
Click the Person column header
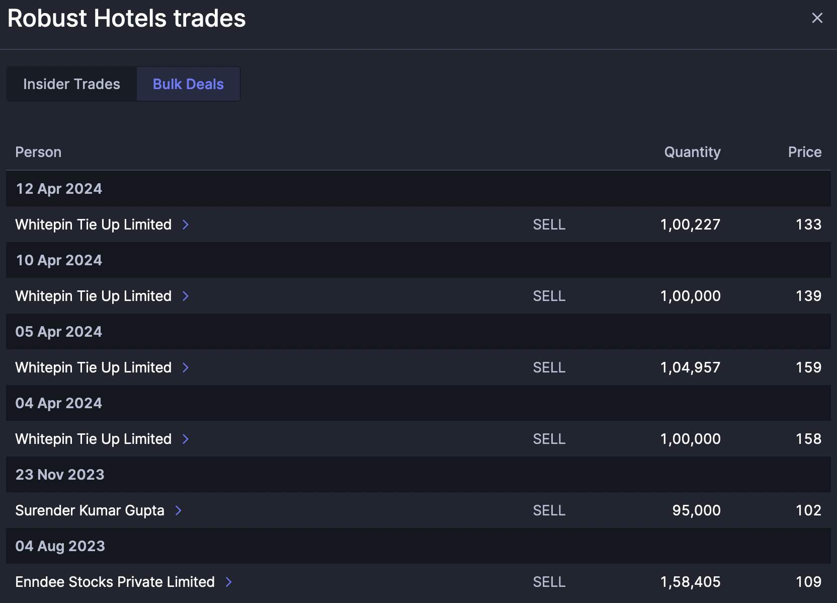click(38, 152)
